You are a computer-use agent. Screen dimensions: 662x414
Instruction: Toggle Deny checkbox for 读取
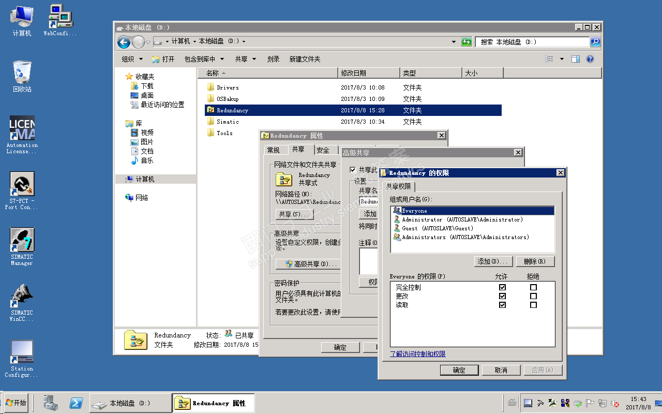click(533, 305)
